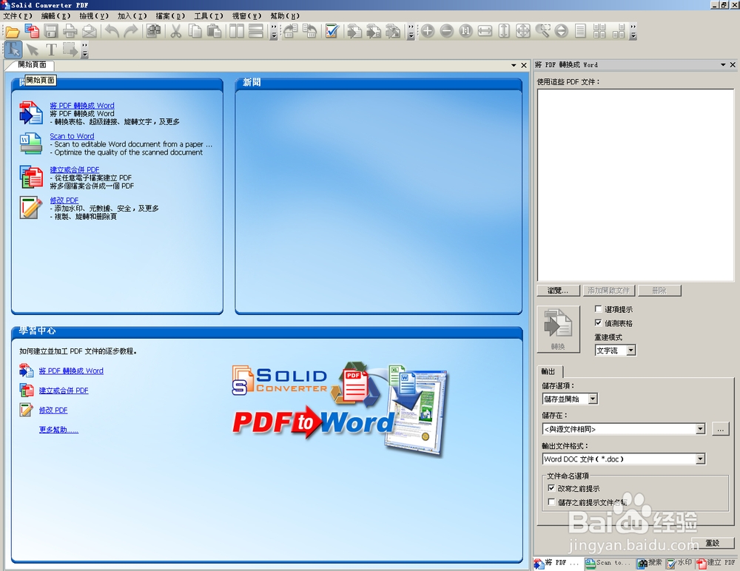The image size is (740, 571).
Task: Click the Save floppy disk icon
Action: pos(51,32)
